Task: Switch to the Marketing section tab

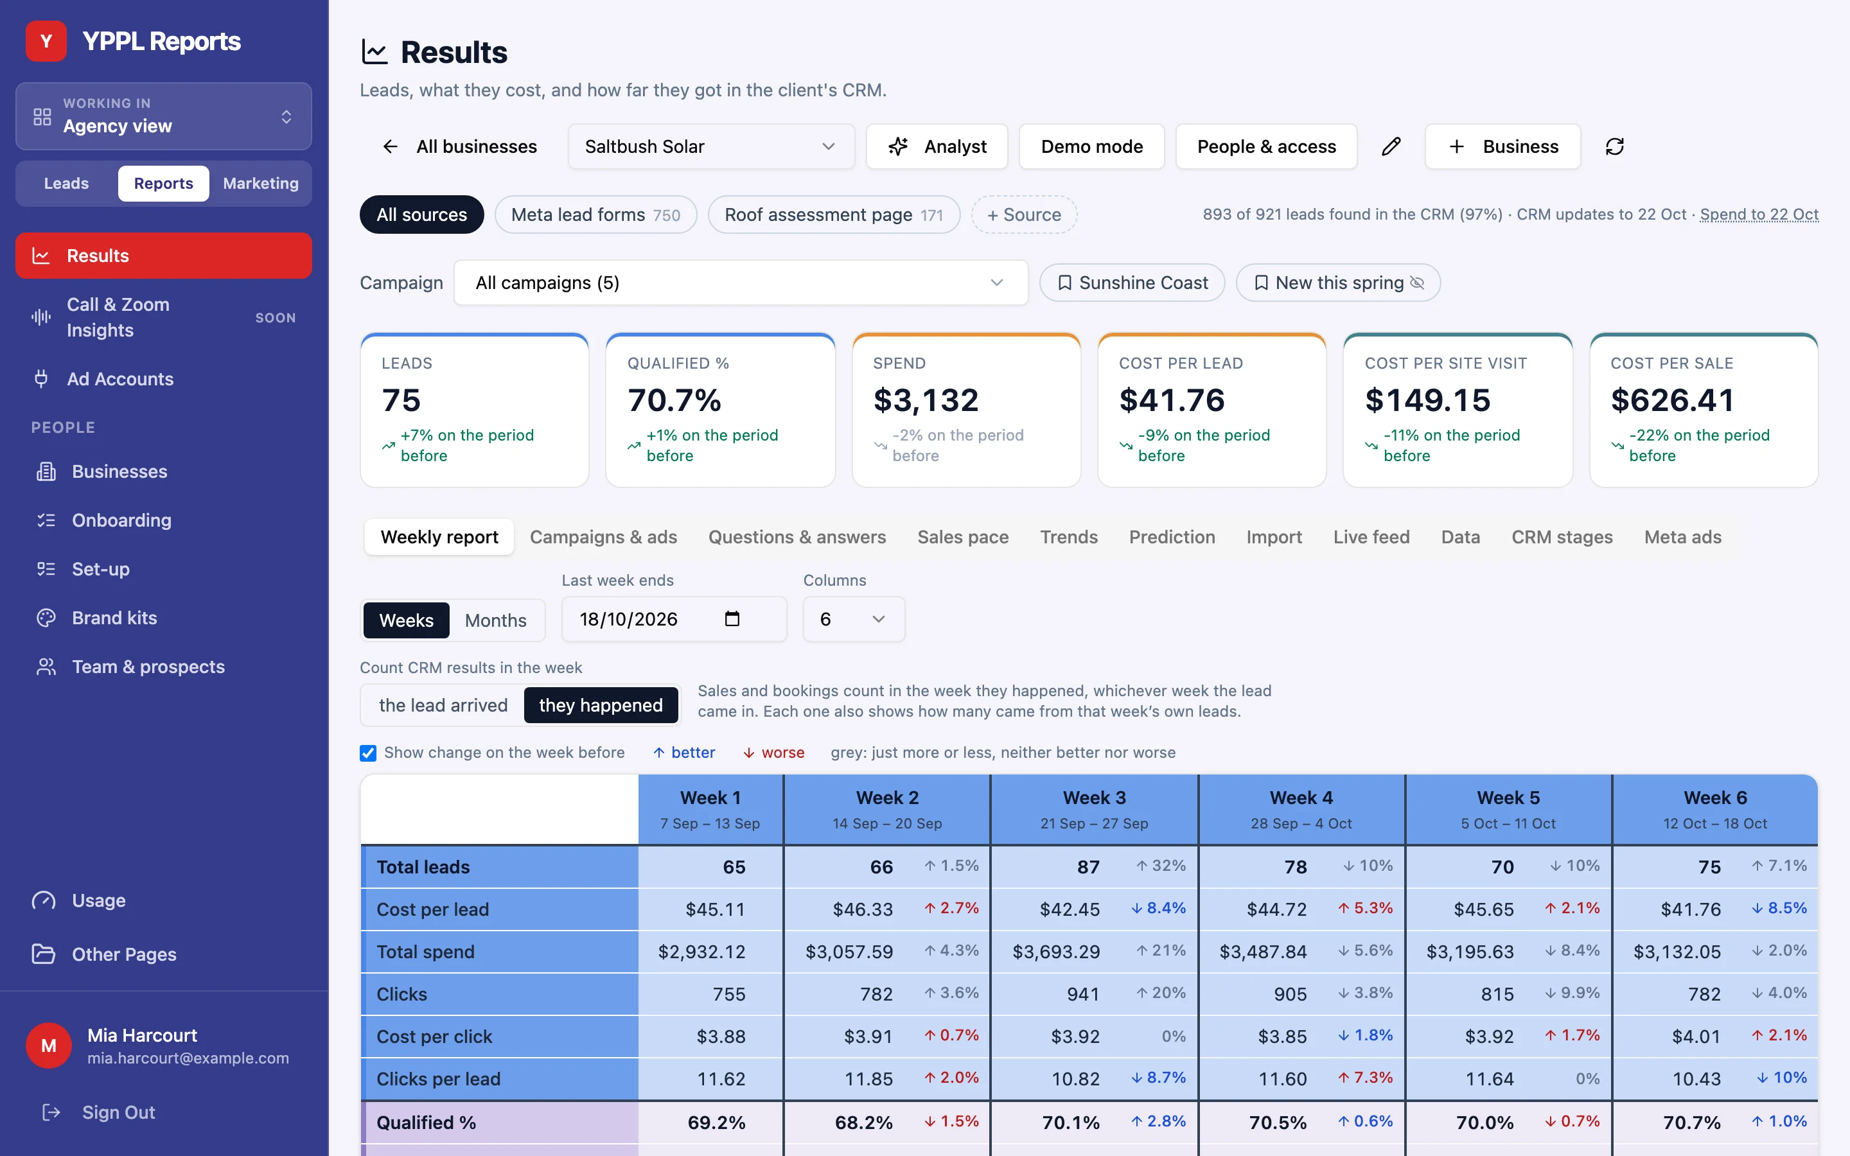Action: pos(261,184)
